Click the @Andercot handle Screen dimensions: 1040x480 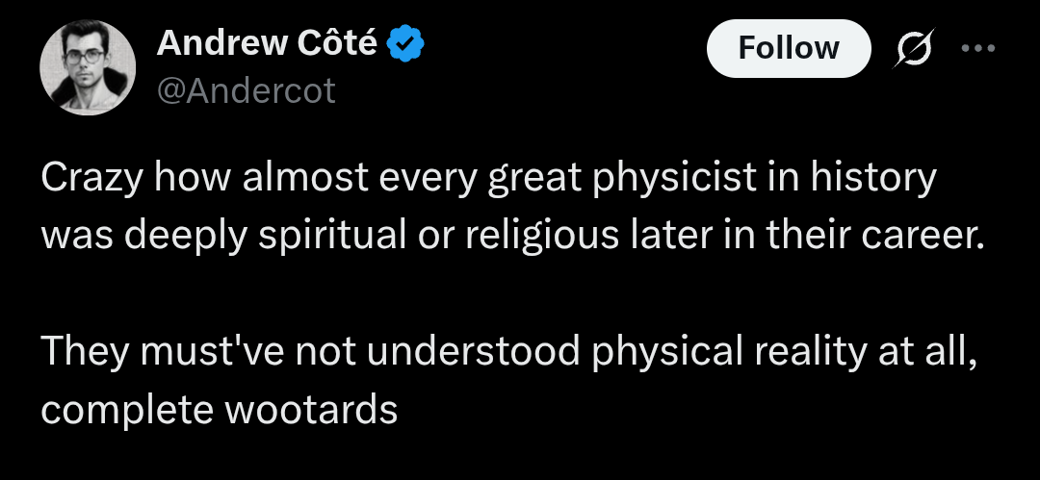coord(245,90)
